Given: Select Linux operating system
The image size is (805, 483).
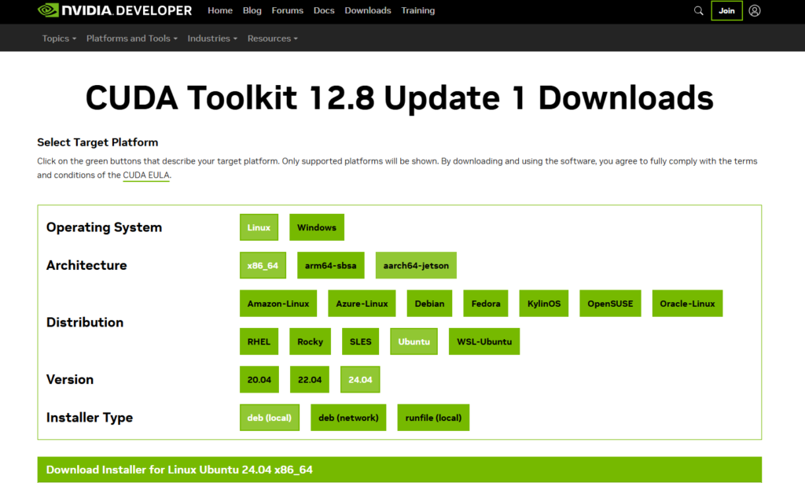Looking at the screenshot, I should coord(259,227).
